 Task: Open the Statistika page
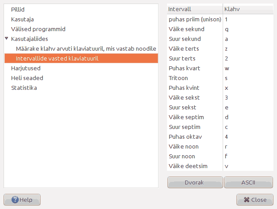(24, 88)
